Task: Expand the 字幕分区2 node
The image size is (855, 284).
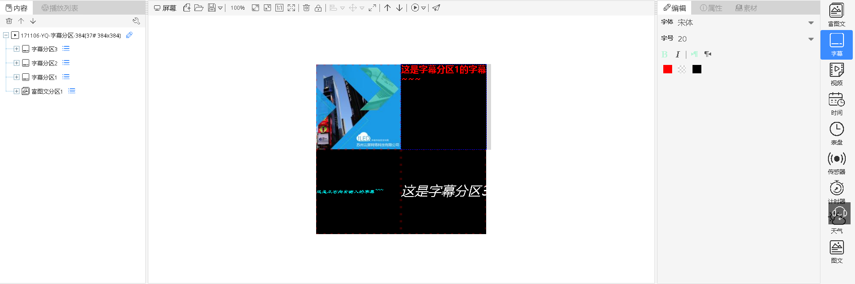Action: [x=16, y=63]
